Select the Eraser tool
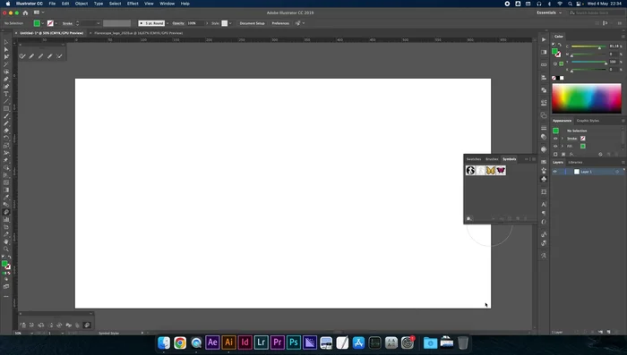Screen dimensions: 627x355 pyautogui.click(x=6, y=131)
